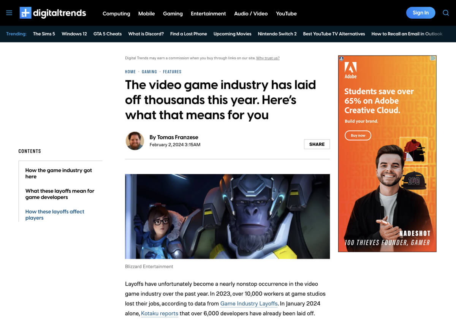
Task: Open the Mobile menu
Action: point(146,13)
